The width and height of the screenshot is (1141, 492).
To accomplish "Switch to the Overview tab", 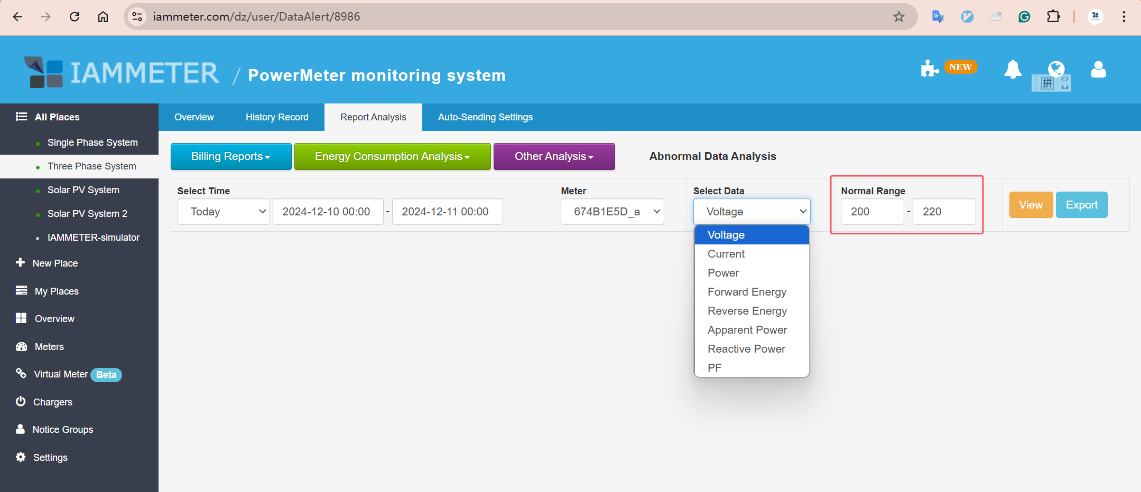I will [x=194, y=117].
